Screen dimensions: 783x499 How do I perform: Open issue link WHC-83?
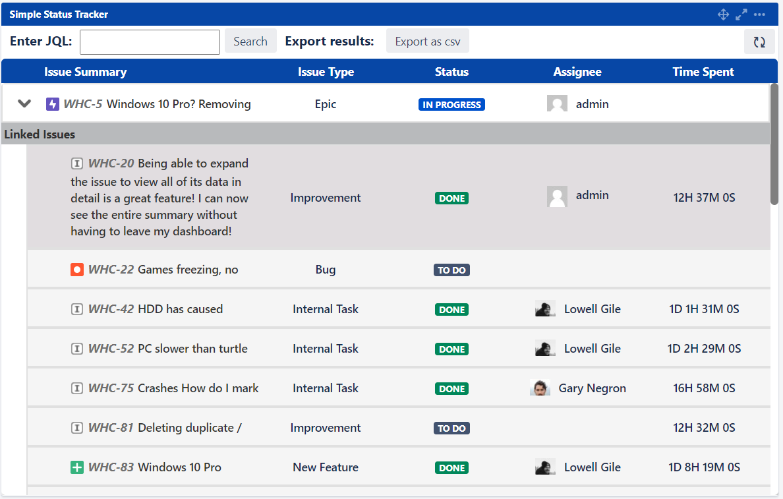point(111,467)
